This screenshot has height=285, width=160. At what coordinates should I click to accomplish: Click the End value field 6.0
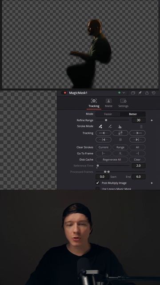[139, 177]
